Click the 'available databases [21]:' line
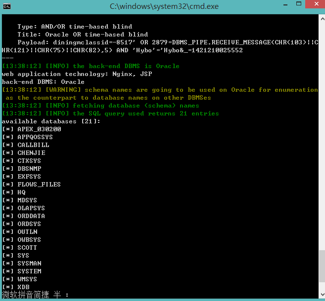Image resolution: width=325 pixels, height=301 pixels. 51,121
